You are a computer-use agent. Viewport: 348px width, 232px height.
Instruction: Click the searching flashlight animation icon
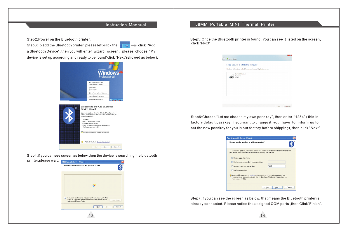pos(94,185)
